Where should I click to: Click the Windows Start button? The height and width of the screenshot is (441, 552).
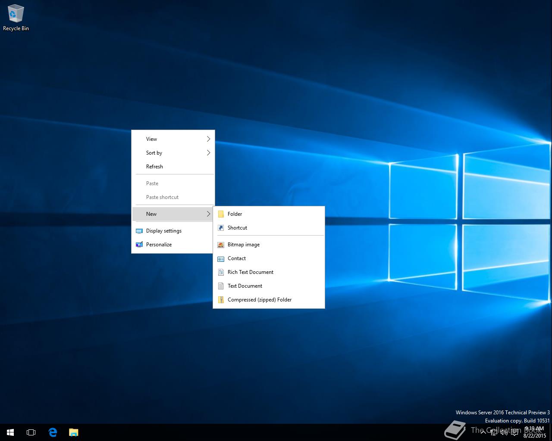pyautogui.click(x=10, y=432)
